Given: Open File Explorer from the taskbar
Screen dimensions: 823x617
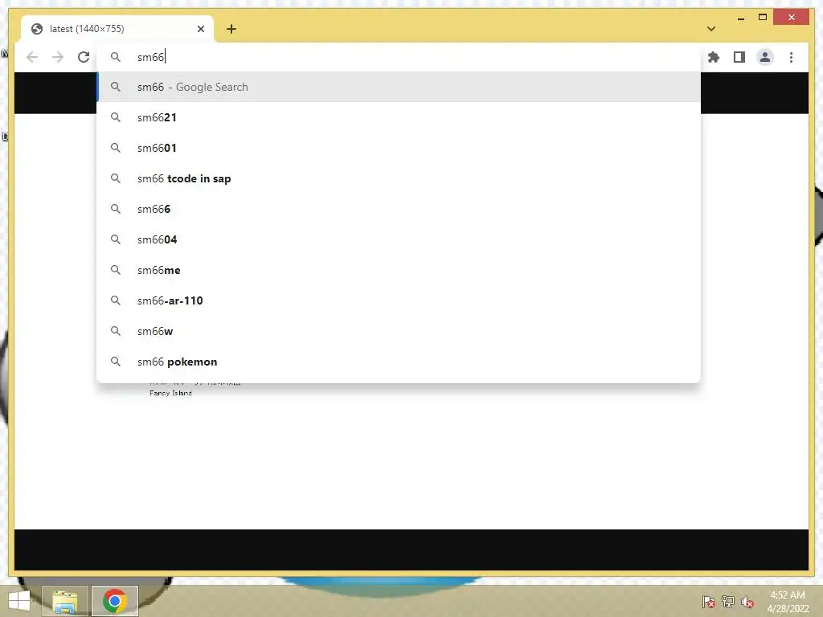Looking at the screenshot, I should 64,601.
